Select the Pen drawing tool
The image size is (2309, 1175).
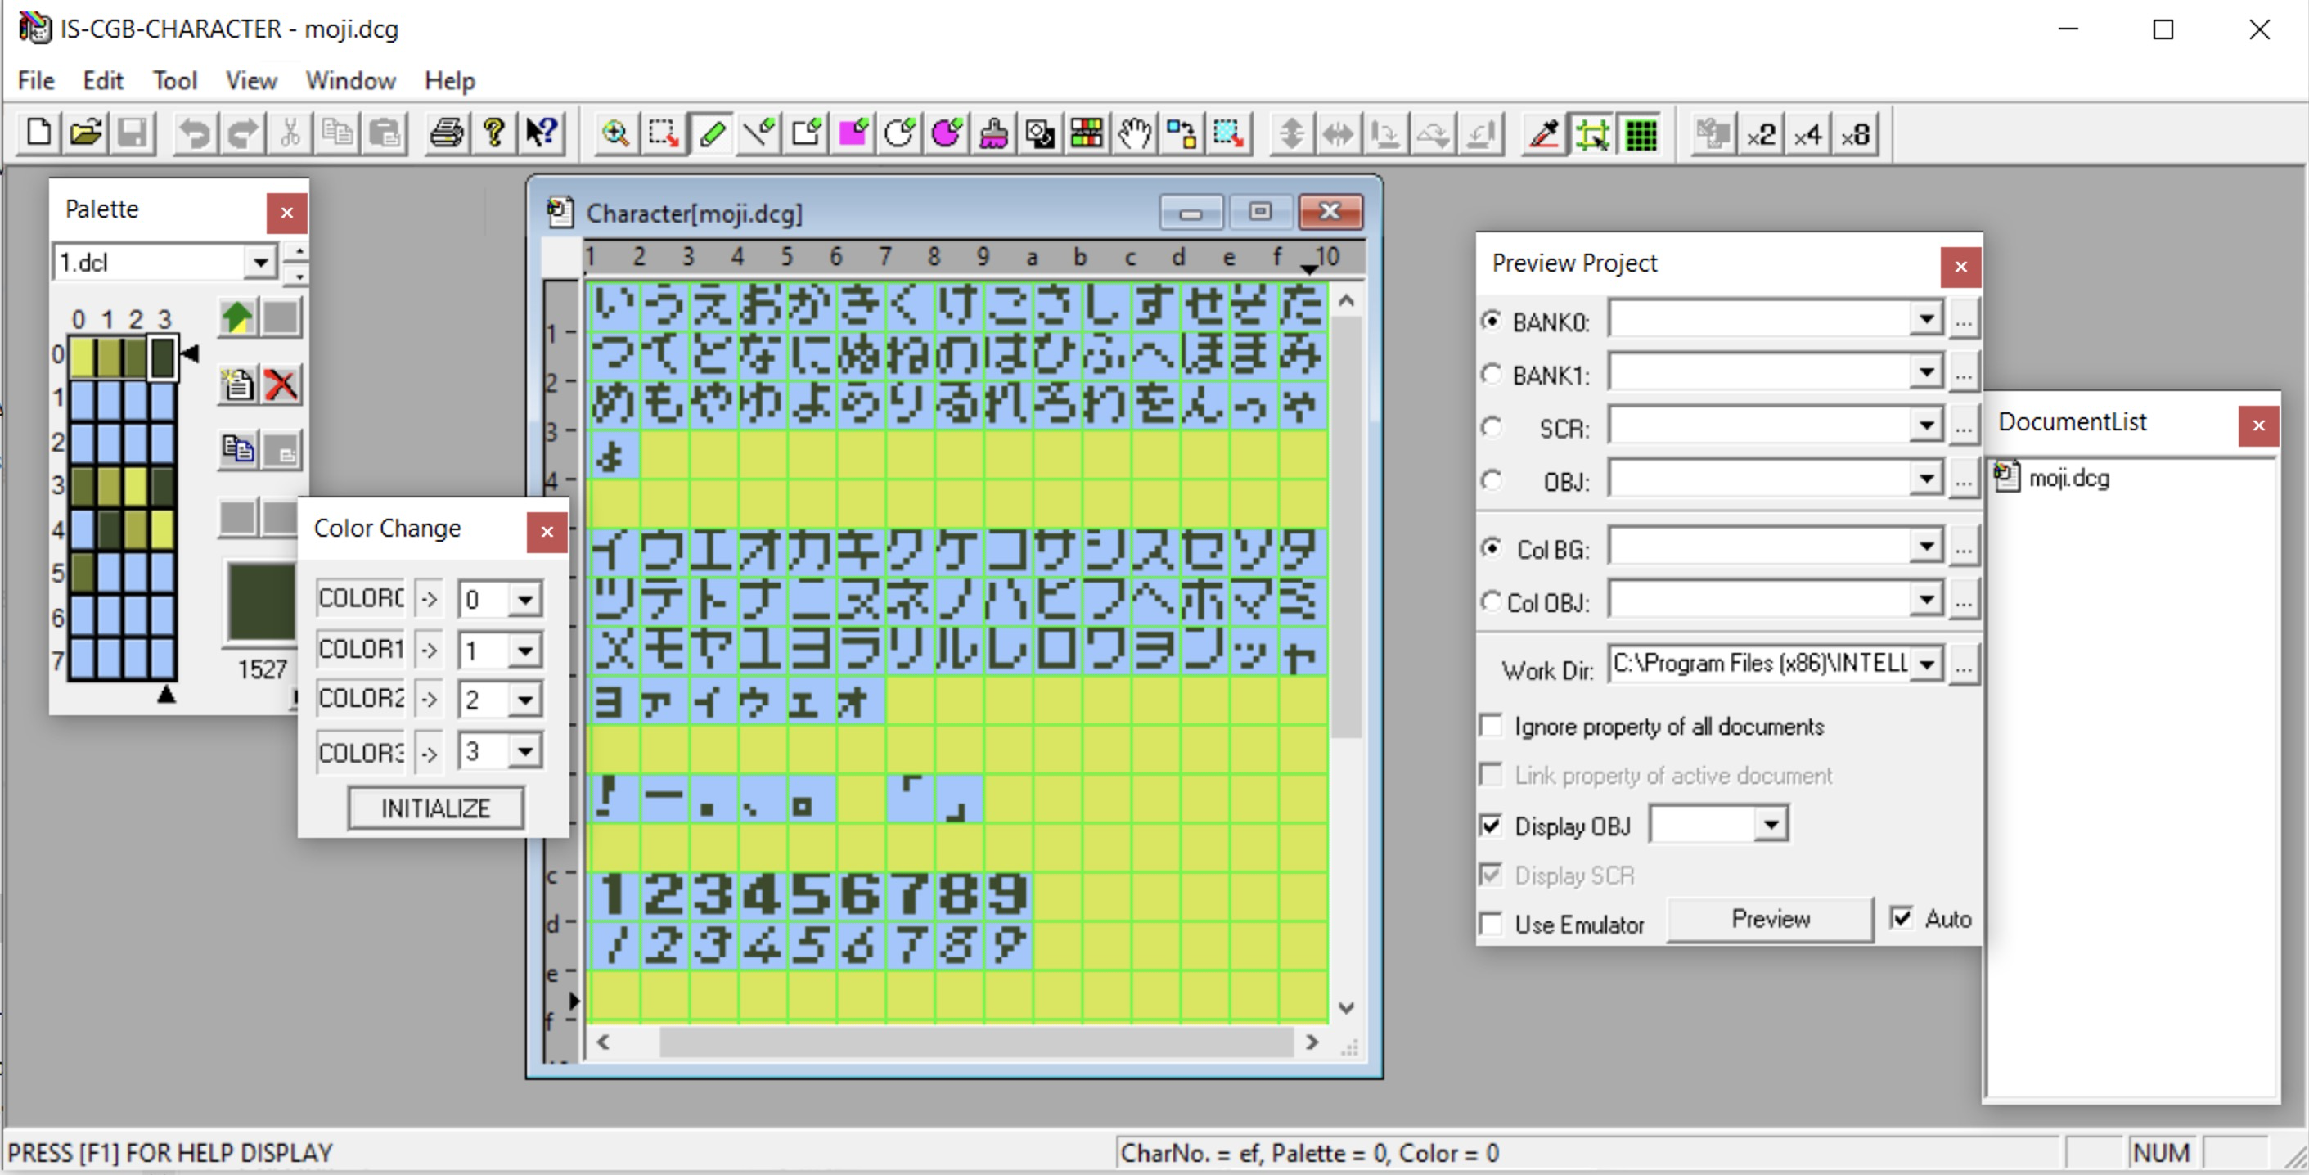tap(709, 133)
